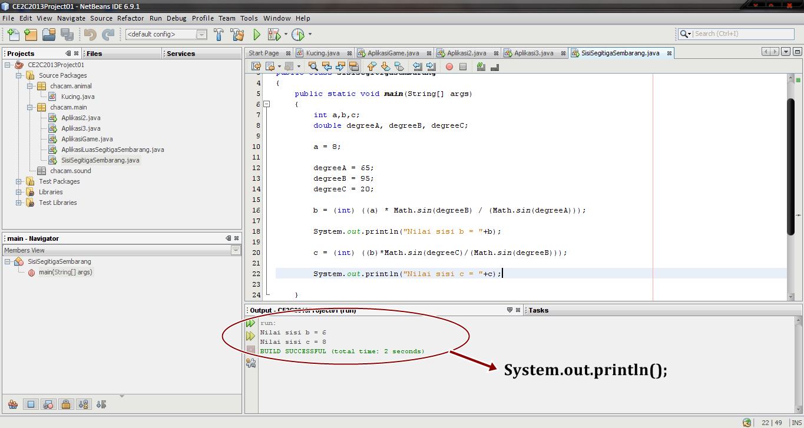Collapse the chacam.main package node
804x428 pixels.
[30, 107]
